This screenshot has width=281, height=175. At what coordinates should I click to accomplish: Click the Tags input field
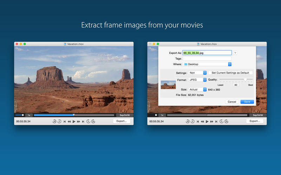[207, 58]
